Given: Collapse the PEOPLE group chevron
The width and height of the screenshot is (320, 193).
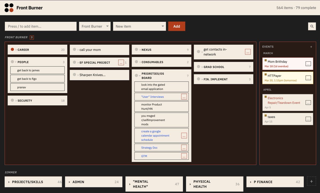Looking at the screenshot, I should tap(16, 62).
